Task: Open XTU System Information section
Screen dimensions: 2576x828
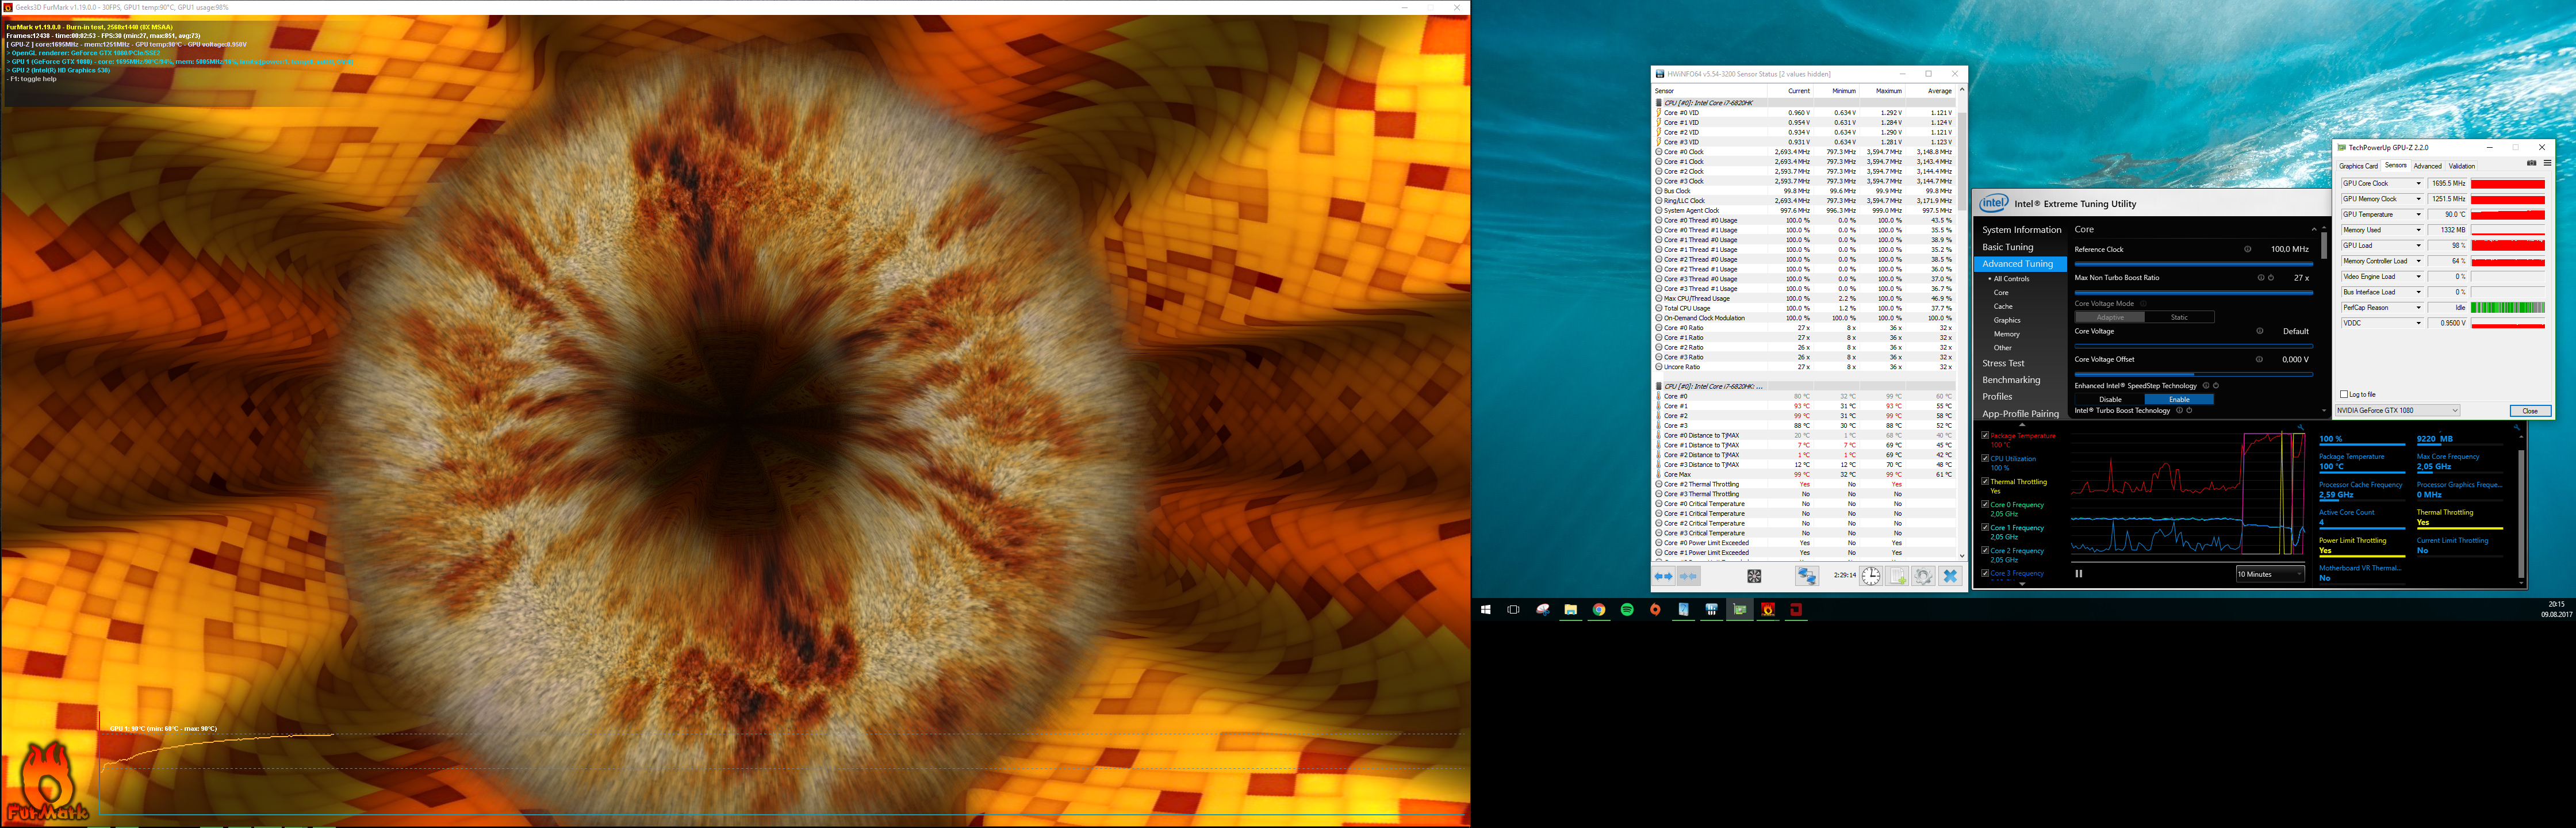Action: (x=2022, y=230)
